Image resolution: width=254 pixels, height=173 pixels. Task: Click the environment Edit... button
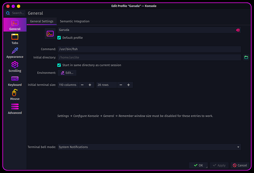click(67, 73)
